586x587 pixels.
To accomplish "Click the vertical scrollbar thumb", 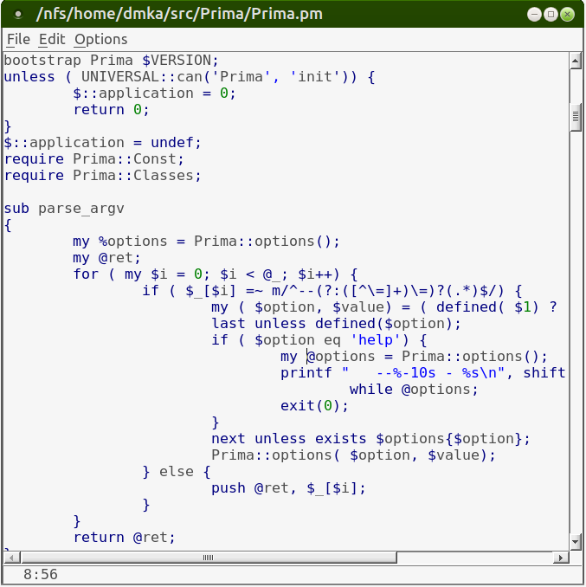I will pos(576,117).
